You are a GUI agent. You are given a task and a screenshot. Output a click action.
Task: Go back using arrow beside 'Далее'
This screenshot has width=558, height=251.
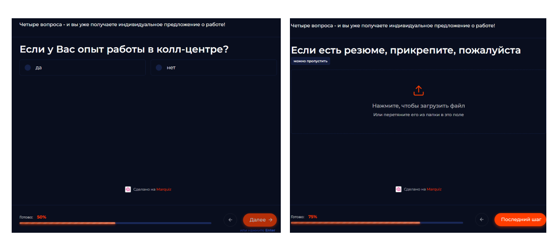pyautogui.click(x=230, y=220)
